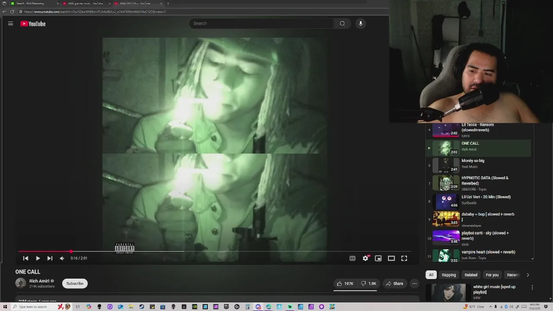The image size is (553, 311).
Task: Select the All filter chip
Action: (x=431, y=275)
